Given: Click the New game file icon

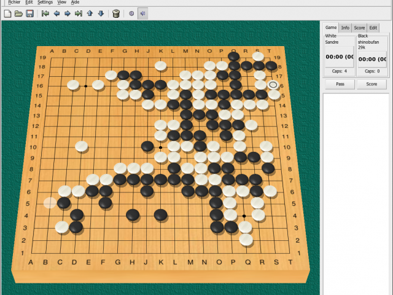Looking at the screenshot, I should point(7,13).
